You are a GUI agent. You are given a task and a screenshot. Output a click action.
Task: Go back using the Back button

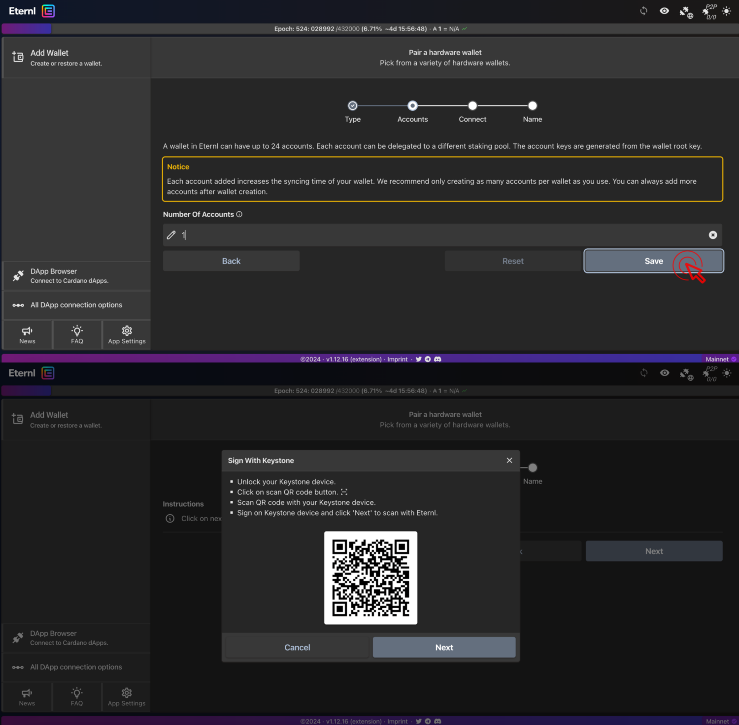coord(231,261)
